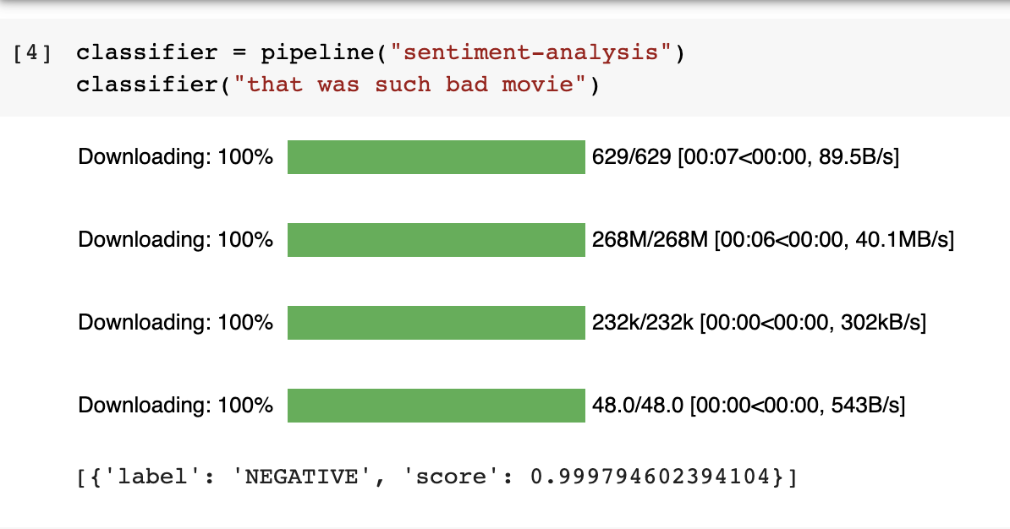1010x529 pixels.
Task: Click the "that was such bad movie" string
Action: click(409, 85)
